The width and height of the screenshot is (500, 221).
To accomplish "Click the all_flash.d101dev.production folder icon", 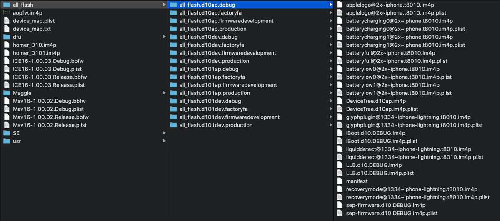I will click(173, 125).
